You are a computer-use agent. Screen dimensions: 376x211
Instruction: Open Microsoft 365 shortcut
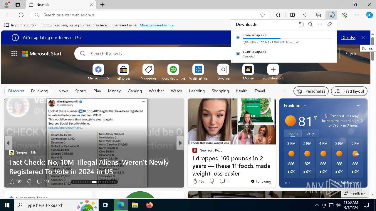tap(98, 72)
